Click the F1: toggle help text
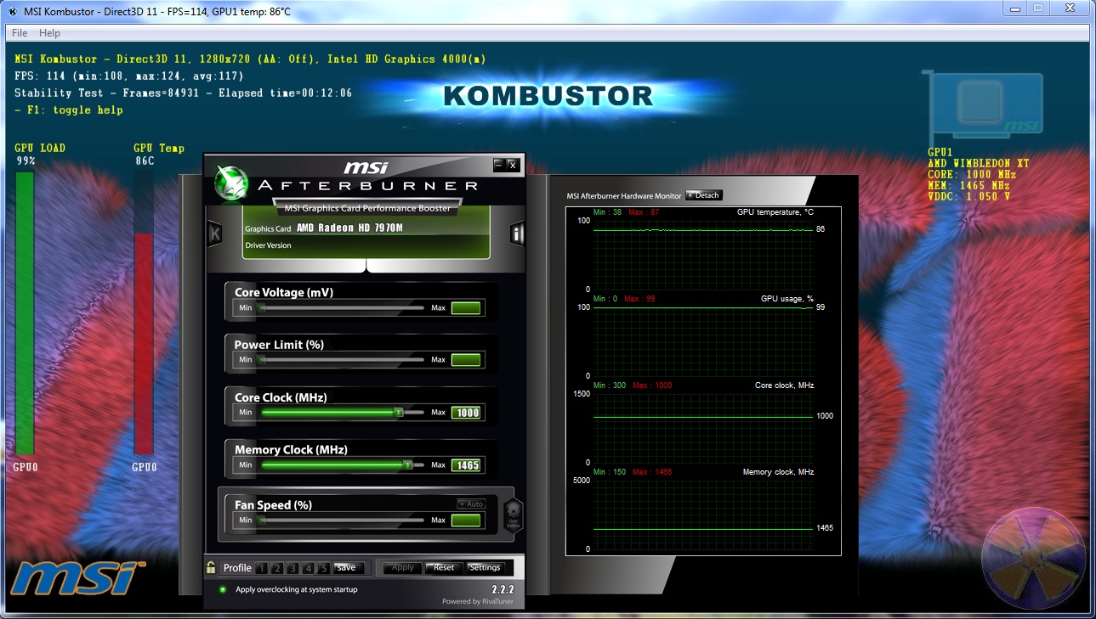This screenshot has height=619, width=1096. point(68,110)
